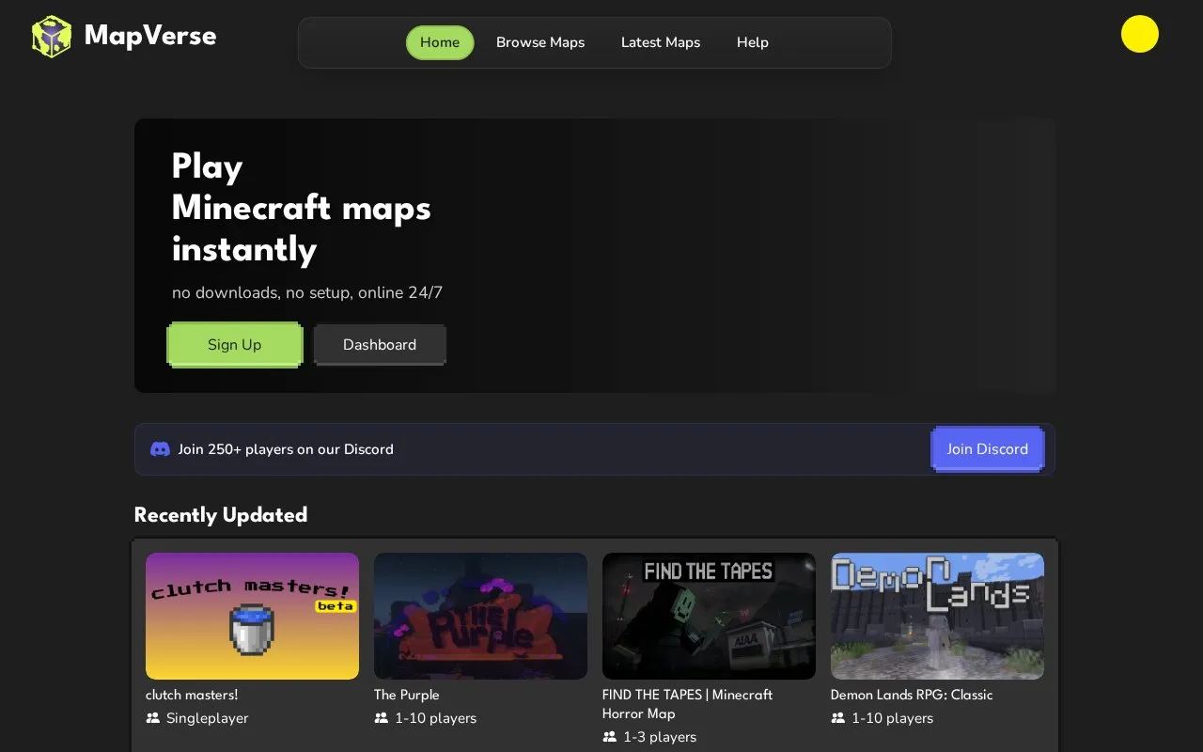Click '1-10 players' under Demon Lands RPG

pyautogui.click(x=893, y=718)
